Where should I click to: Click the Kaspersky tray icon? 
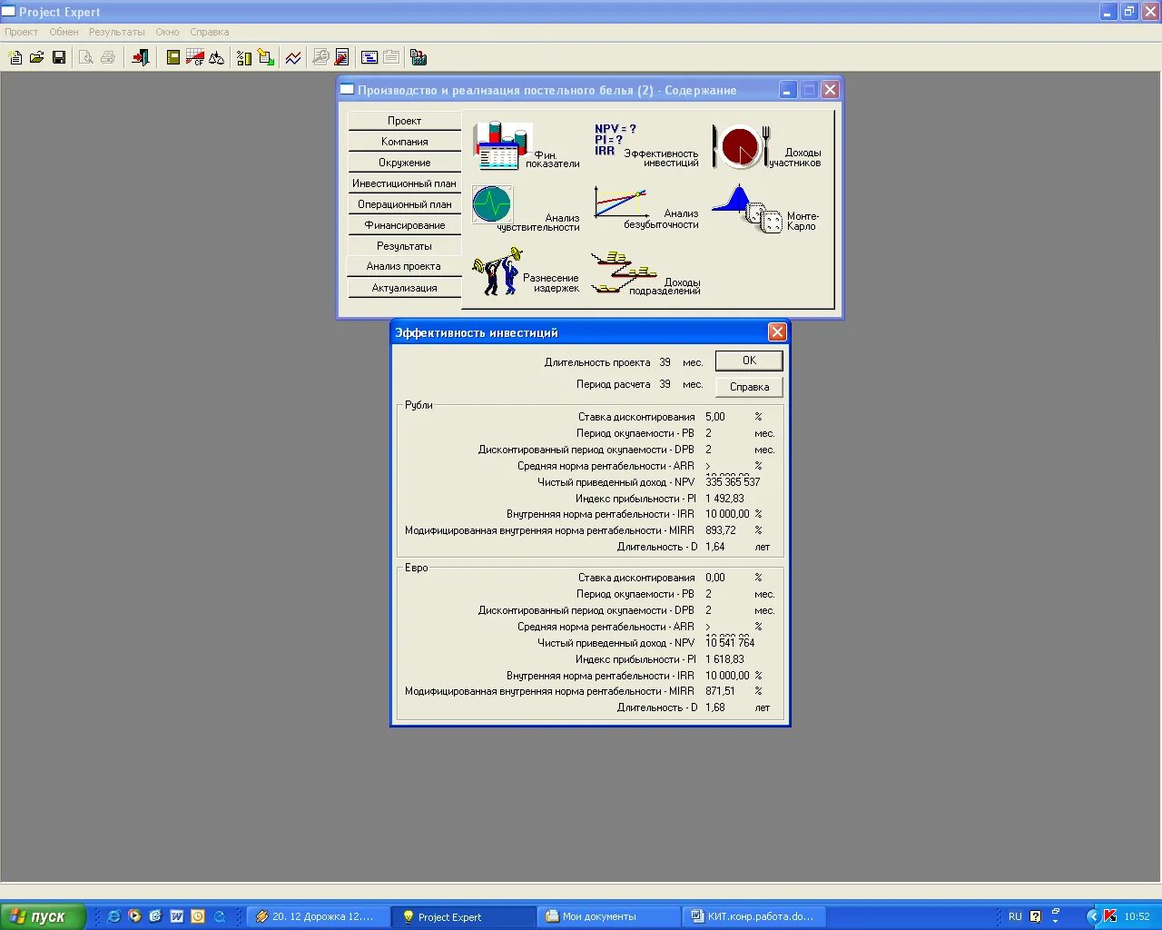(1109, 916)
